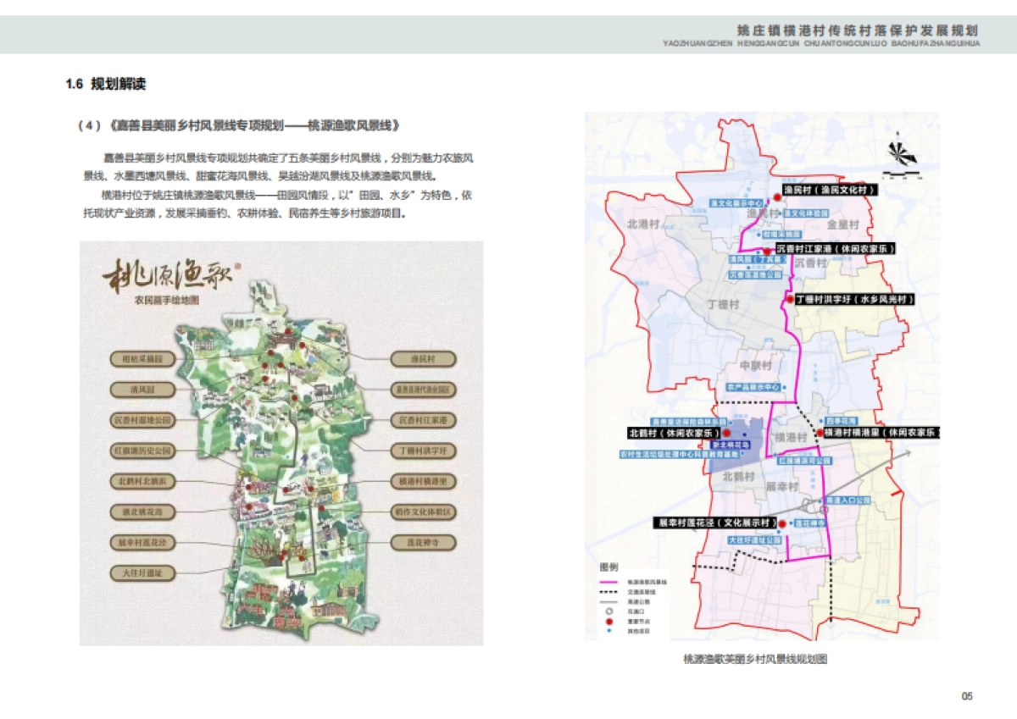Click the red 重要节点 dot in the legend

point(608,621)
